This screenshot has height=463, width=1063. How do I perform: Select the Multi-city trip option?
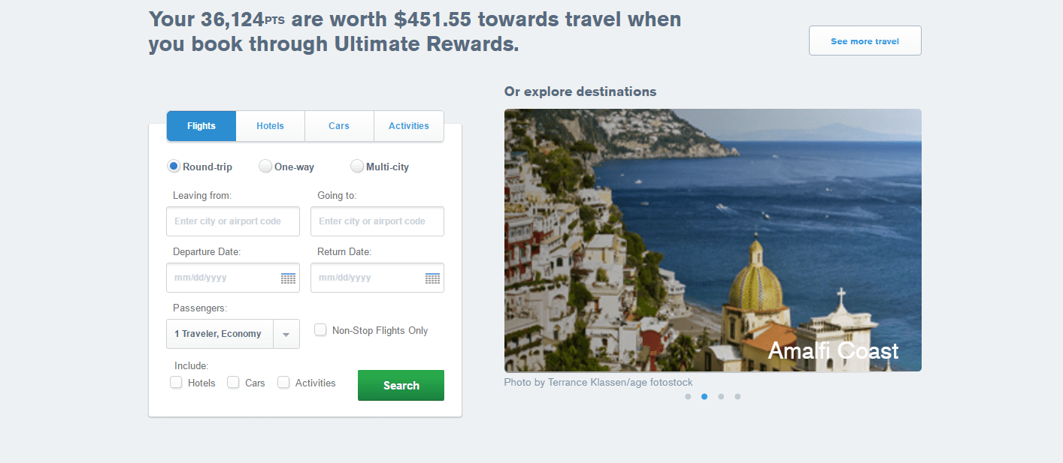pyautogui.click(x=356, y=166)
